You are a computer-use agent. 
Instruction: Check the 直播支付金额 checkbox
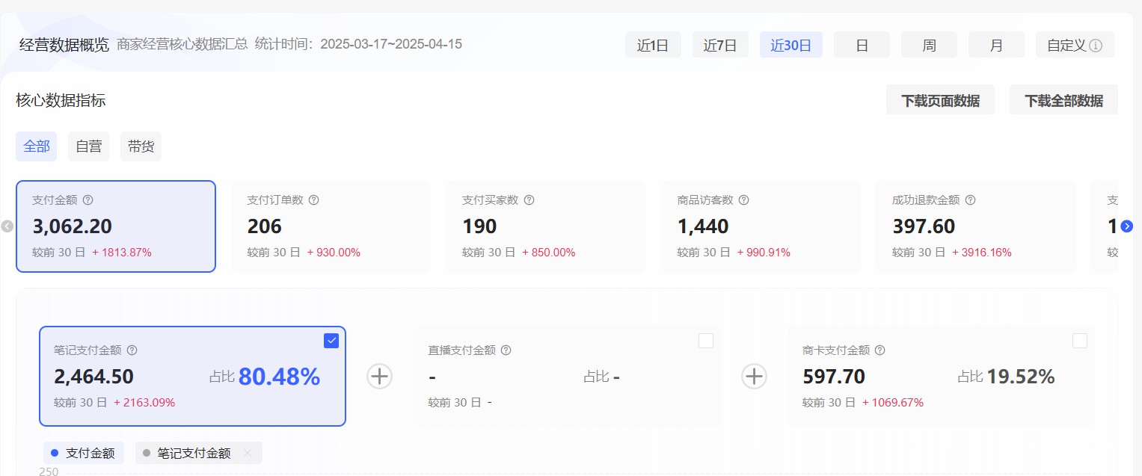pyautogui.click(x=705, y=341)
